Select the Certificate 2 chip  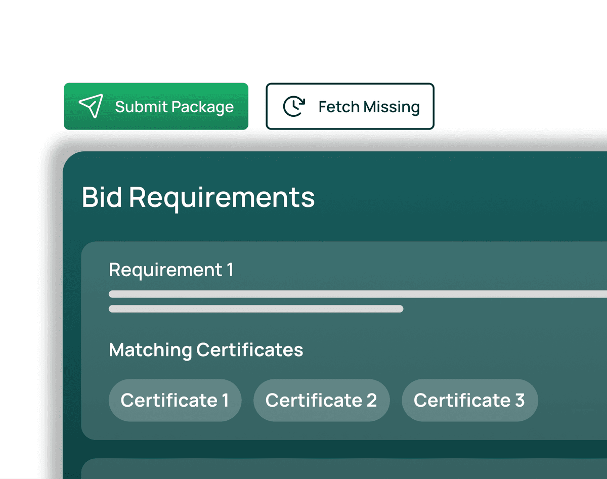pyautogui.click(x=321, y=400)
